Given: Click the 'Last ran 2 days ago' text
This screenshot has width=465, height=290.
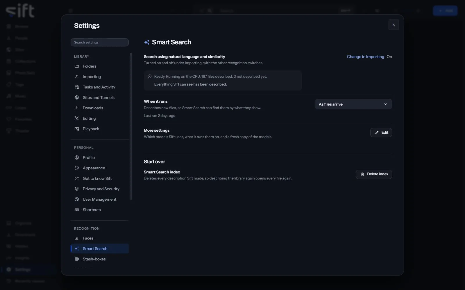Looking at the screenshot, I should tap(160, 115).
